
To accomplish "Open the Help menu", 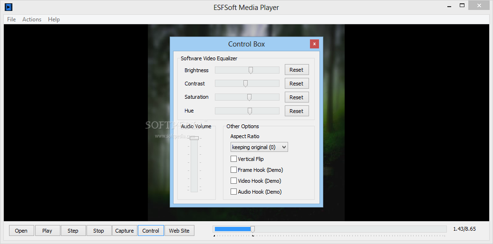I will pos(54,19).
